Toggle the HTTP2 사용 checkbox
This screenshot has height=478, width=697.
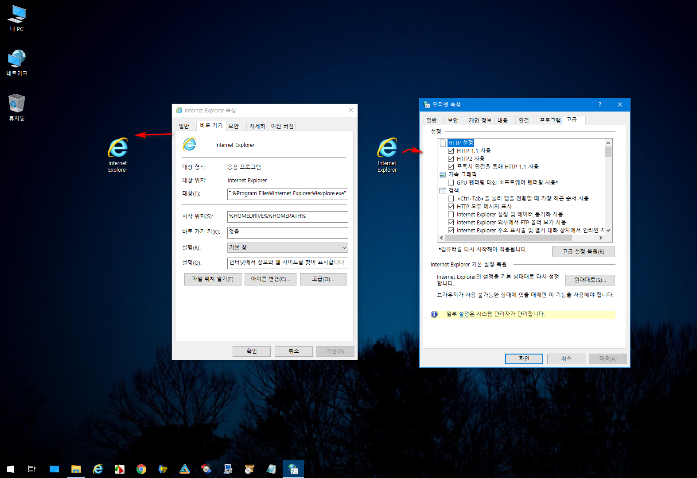(451, 158)
